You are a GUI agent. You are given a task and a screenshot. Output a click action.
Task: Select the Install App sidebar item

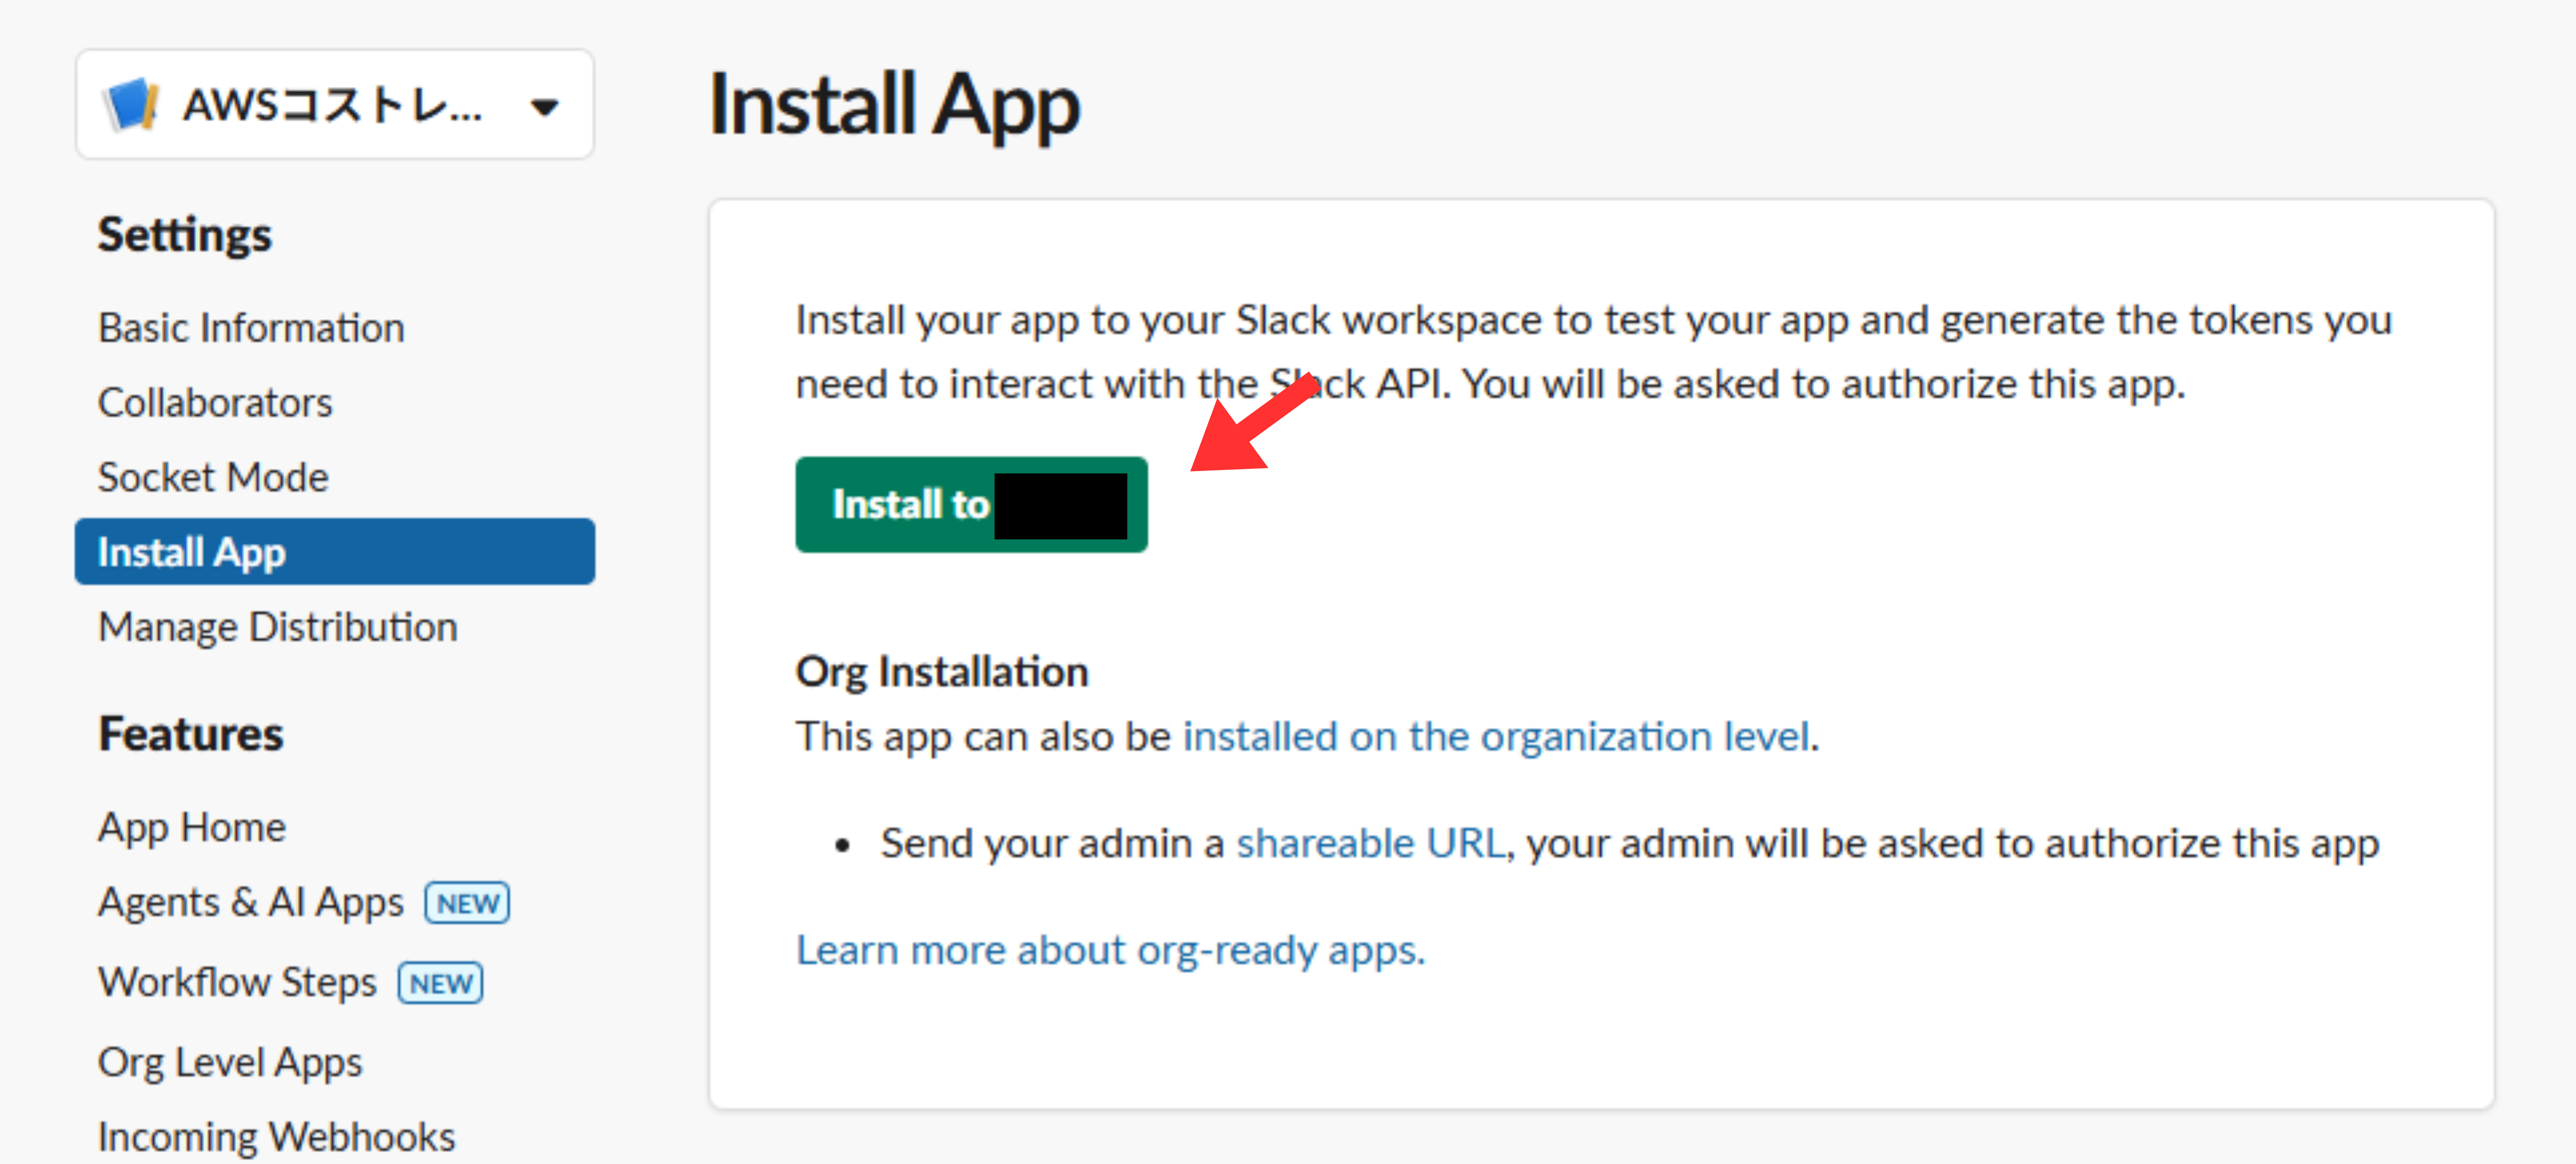click(335, 552)
